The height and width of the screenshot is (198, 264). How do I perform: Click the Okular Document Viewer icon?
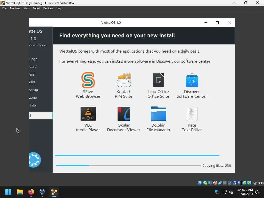(124, 114)
